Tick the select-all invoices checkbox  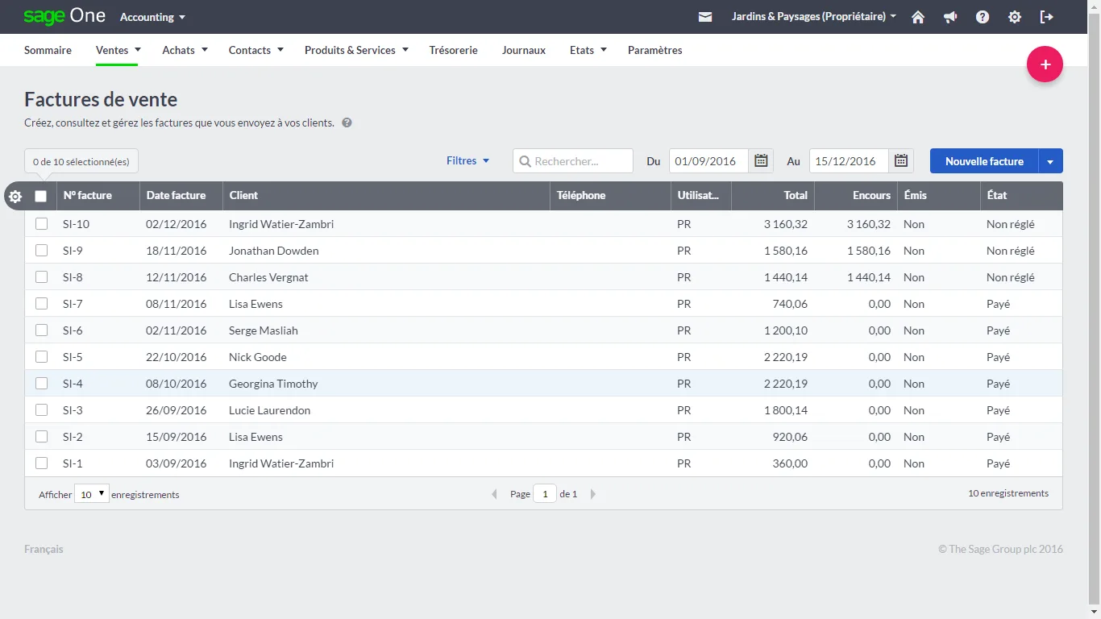click(x=41, y=196)
